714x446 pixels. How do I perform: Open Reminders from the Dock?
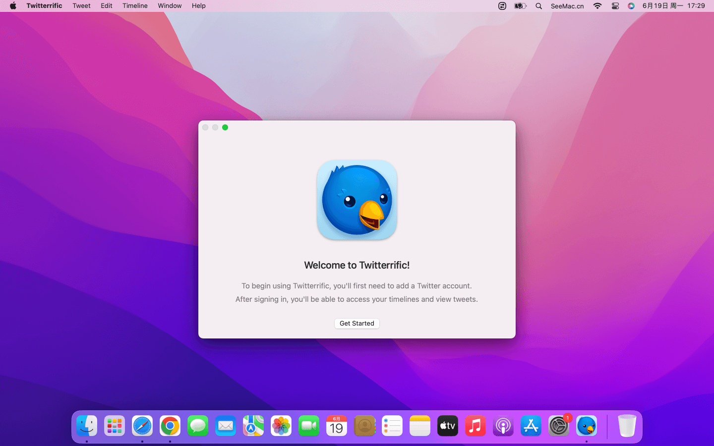click(392, 426)
